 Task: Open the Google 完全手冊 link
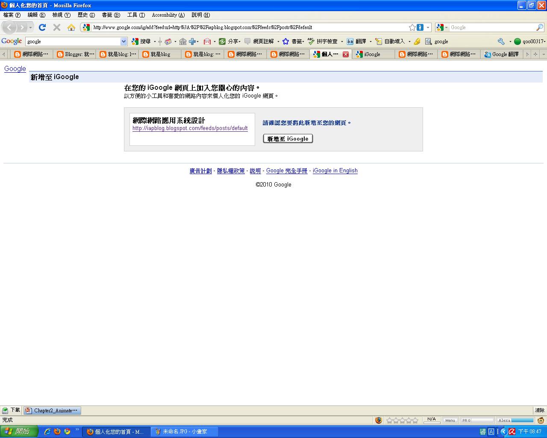287,171
